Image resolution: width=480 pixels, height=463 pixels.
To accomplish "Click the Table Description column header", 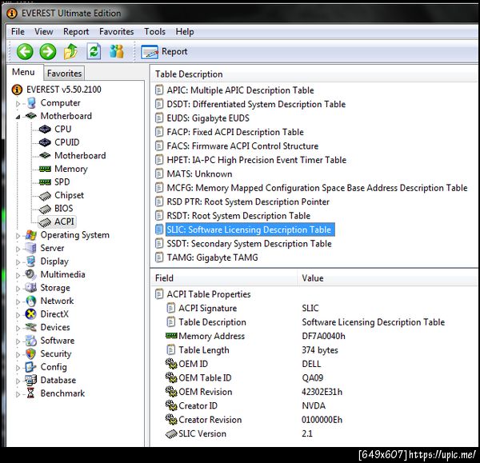I will (x=314, y=74).
